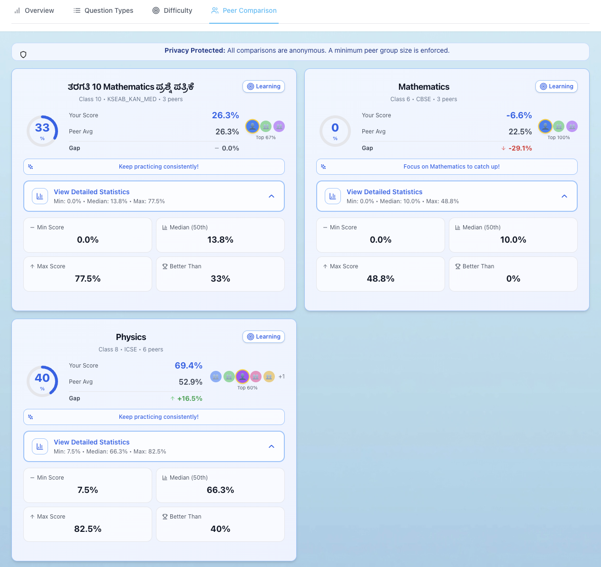Click 'Class 10 • KSEAB_KAN_MED • 3 peers' subtitle

(x=131, y=99)
